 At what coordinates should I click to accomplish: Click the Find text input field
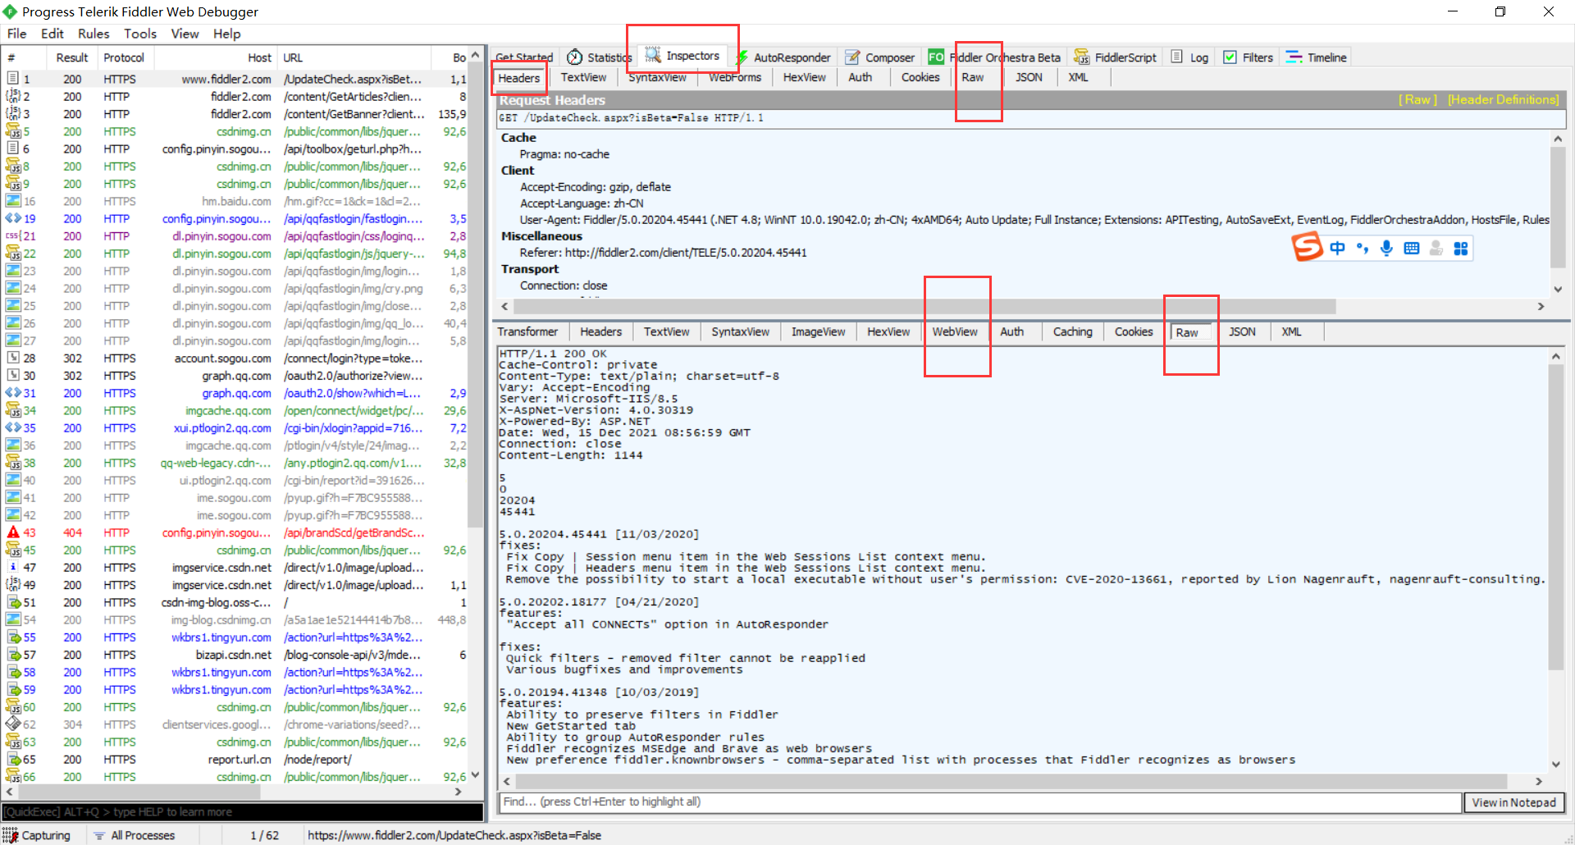tap(980, 802)
